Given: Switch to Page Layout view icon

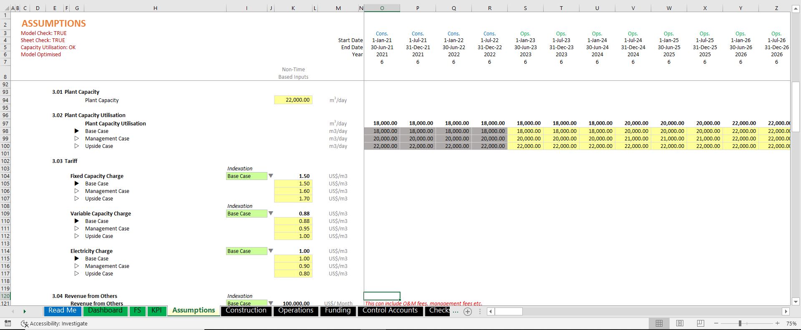Looking at the screenshot, I should (680, 323).
